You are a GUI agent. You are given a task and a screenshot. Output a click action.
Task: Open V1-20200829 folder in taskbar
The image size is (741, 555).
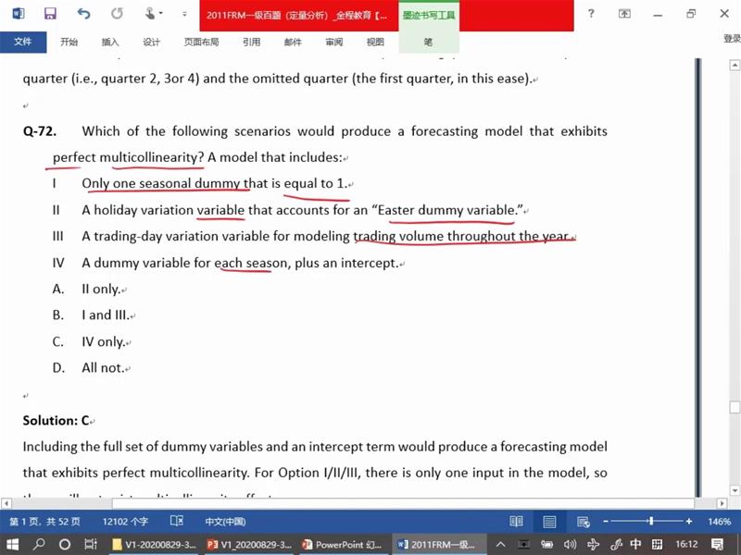pos(155,545)
